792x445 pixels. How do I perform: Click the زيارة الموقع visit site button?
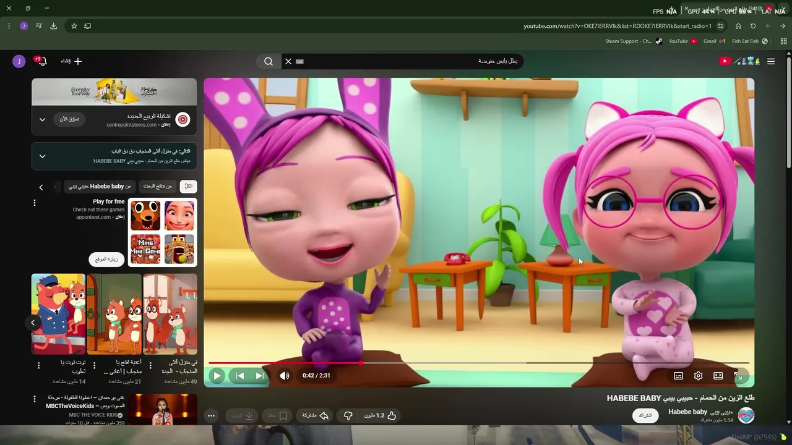(106, 259)
